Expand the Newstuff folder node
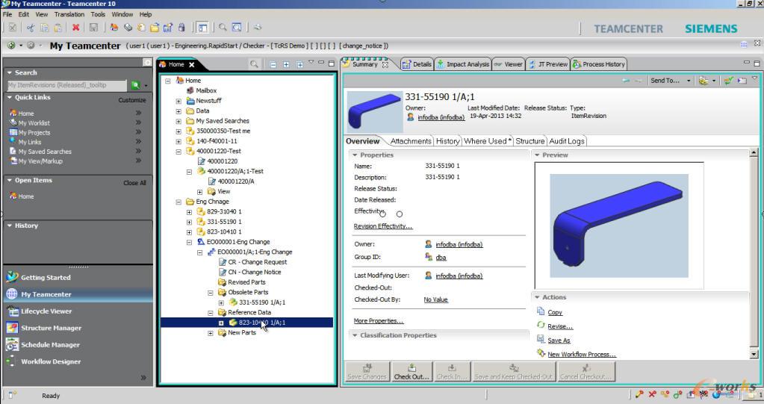 point(178,101)
